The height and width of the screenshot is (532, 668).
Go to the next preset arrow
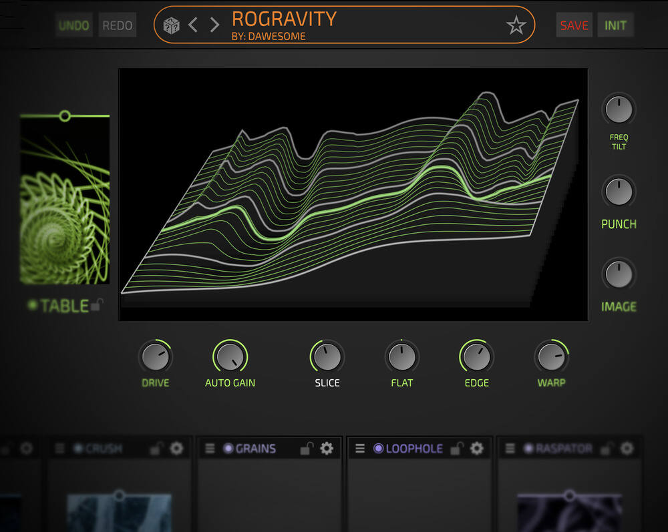click(x=214, y=25)
